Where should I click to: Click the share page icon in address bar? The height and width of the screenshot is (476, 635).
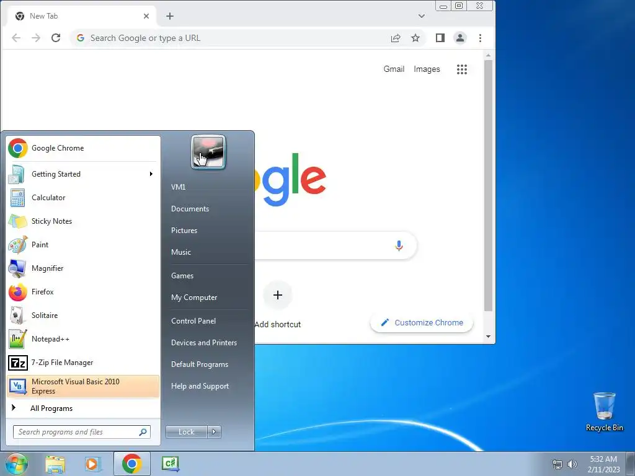(396, 38)
